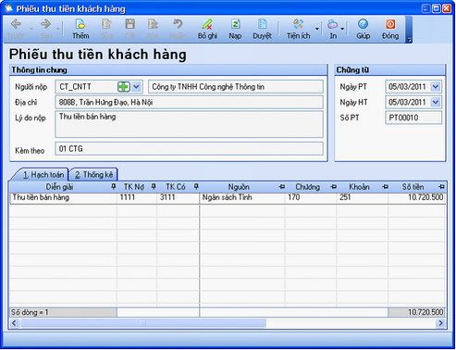The width and height of the screenshot is (456, 350).
Task: Open Ngày PT date picker dropdown
Action: tap(436, 87)
